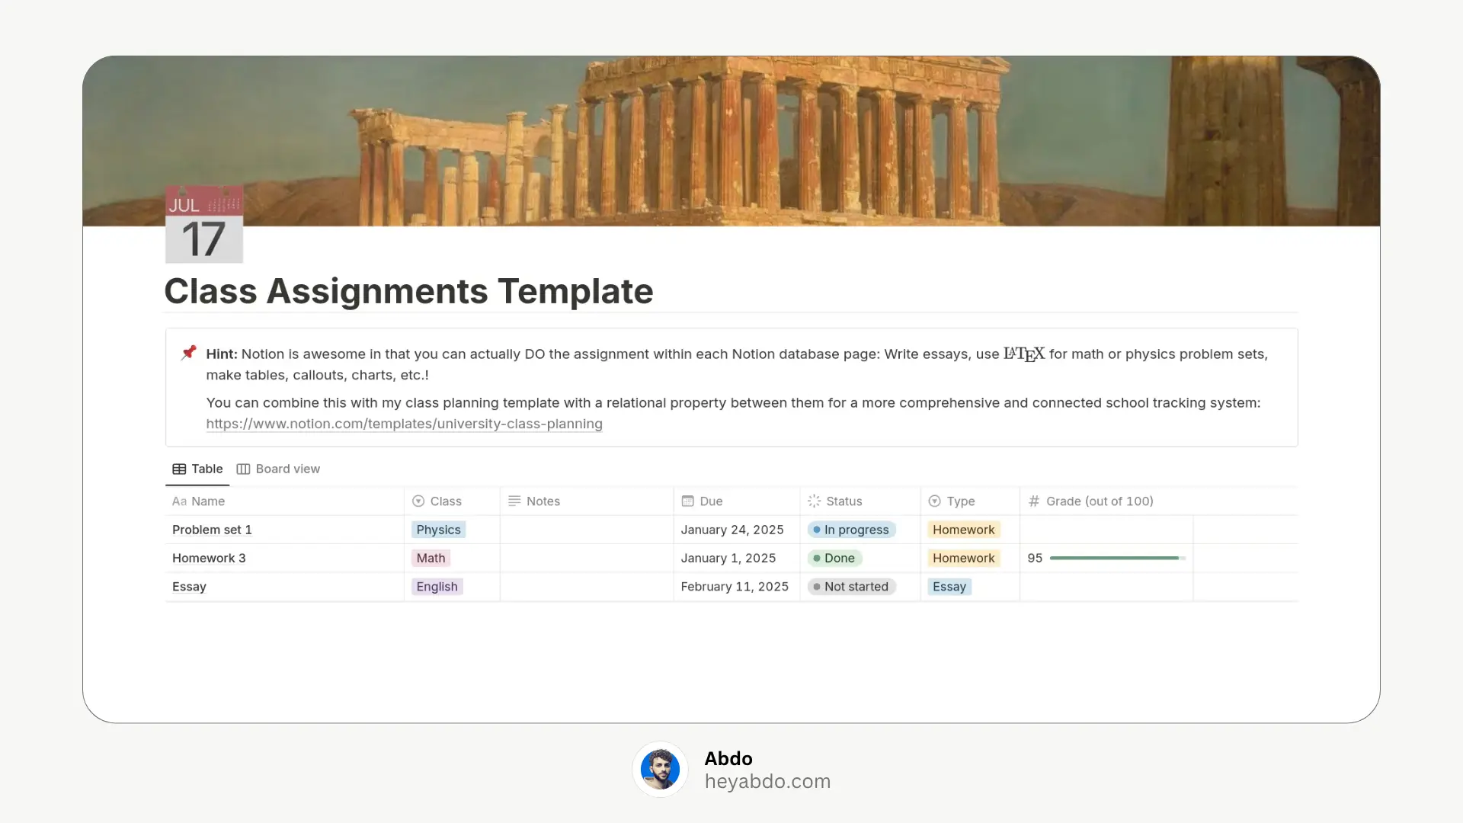The width and height of the screenshot is (1463, 823).
Task: Open the Due column header menu
Action: (737, 501)
